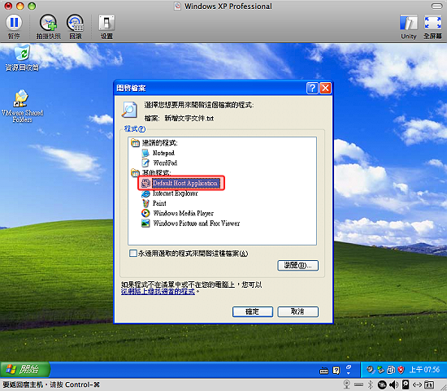Viewport: 447px width, 391px height.
Task: Pause the virtual machine with the pause icon
Action: (x=14, y=23)
